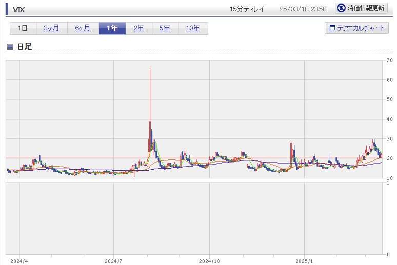
Task: Click the technical chart window icon
Action: (331, 28)
